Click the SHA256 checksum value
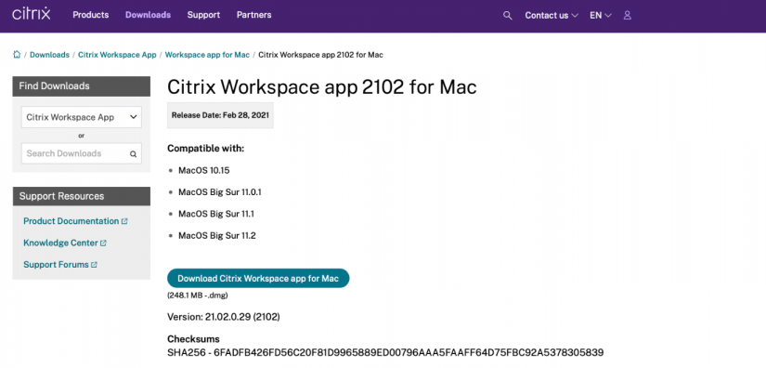This screenshot has height=368, width=766. (x=409, y=352)
